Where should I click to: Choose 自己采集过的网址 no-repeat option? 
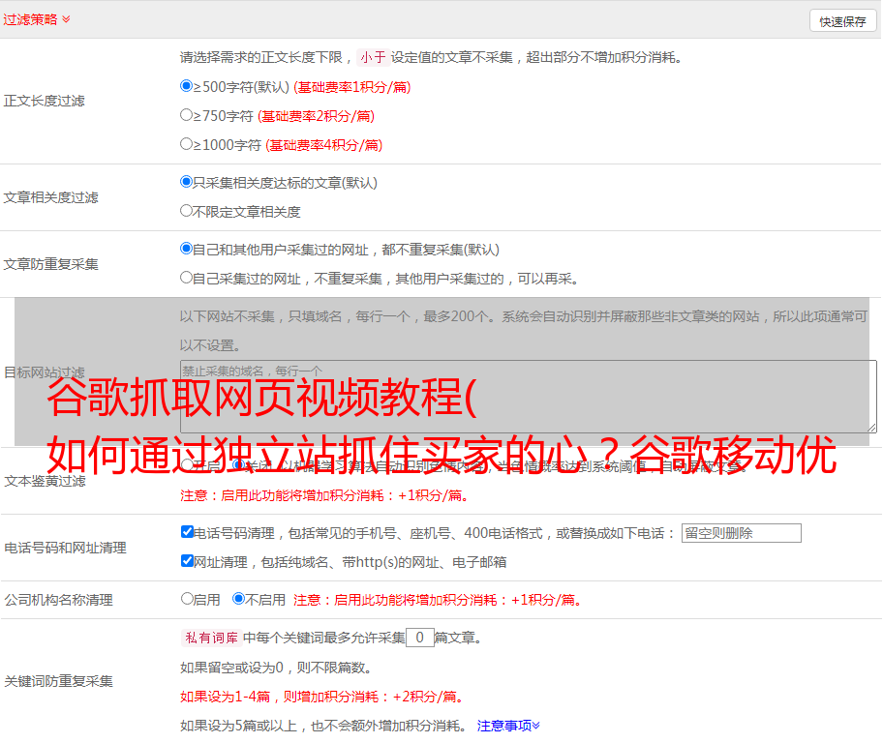click(x=187, y=278)
